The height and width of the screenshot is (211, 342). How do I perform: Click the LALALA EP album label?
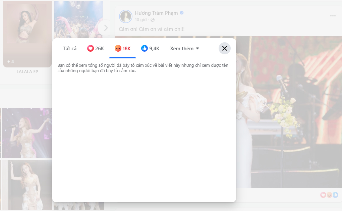27,71
